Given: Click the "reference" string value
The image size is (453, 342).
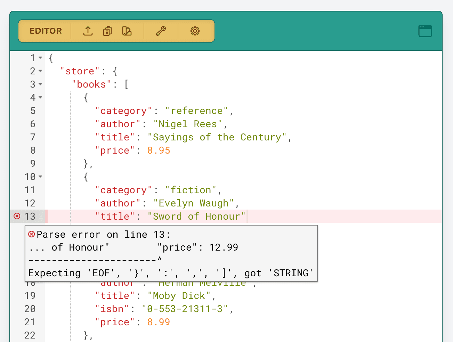Looking at the screenshot, I should [x=196, y=111].
